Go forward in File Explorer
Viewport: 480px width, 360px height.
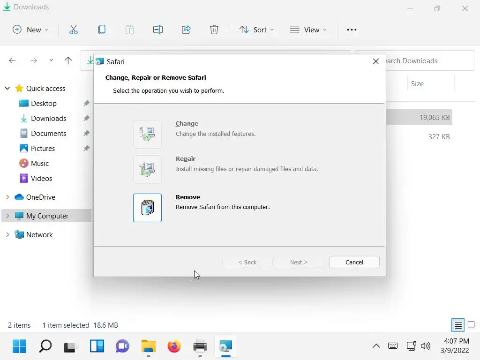[x=34, y=60]
